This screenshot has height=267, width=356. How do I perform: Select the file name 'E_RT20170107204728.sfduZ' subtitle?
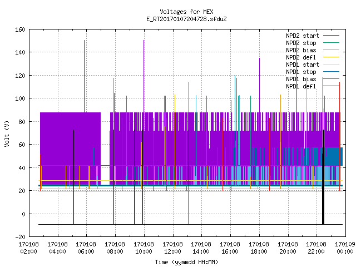[186, 19]
